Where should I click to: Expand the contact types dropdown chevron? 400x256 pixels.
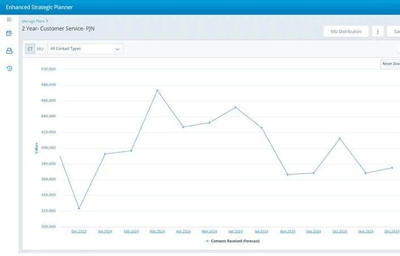pos(118,49)
